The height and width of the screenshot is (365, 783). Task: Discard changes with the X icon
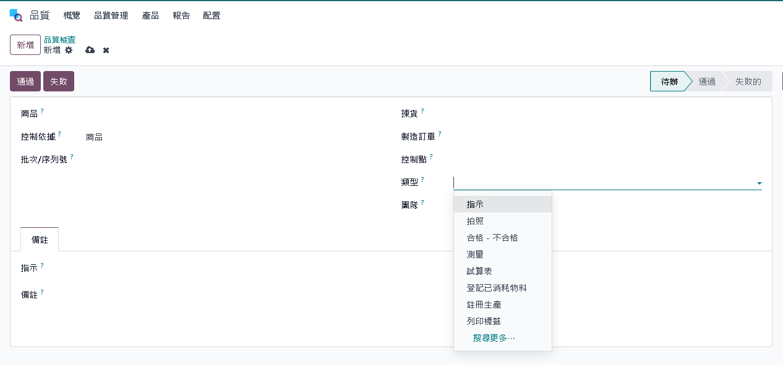pos(106,50)
